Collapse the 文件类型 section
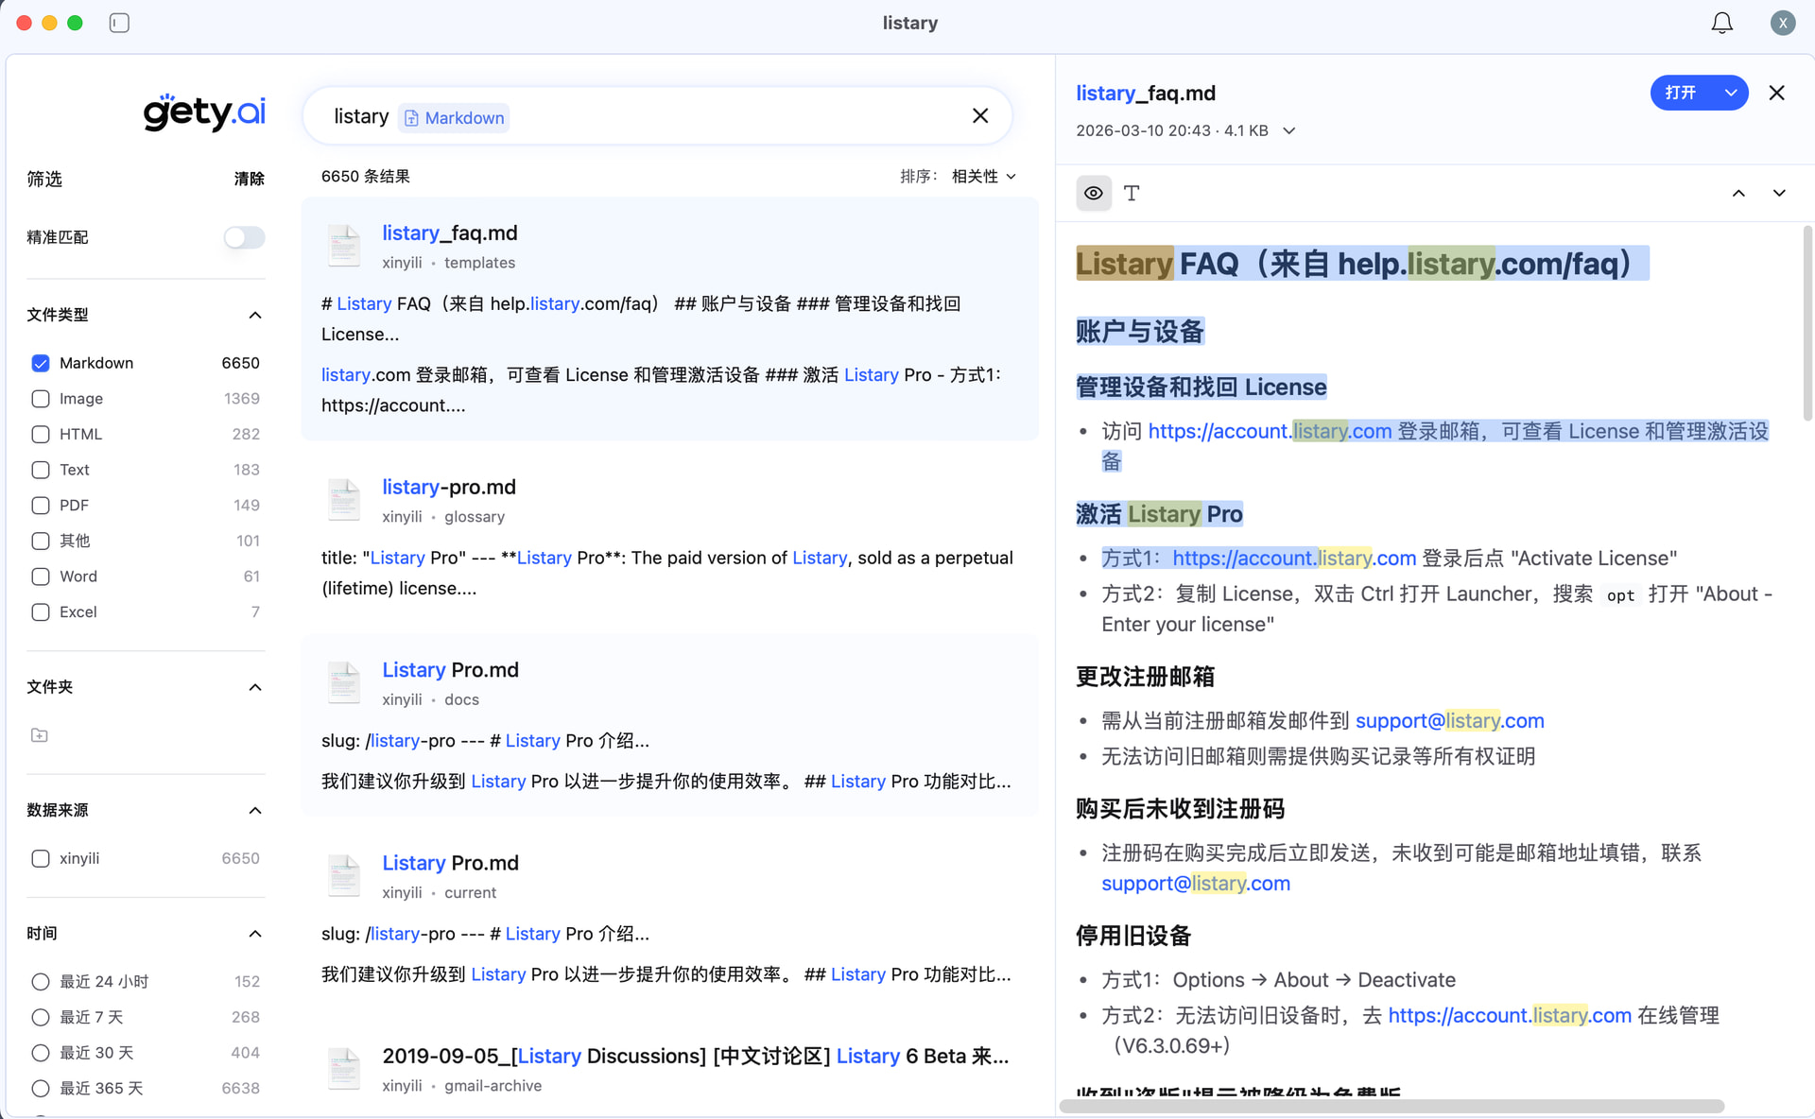 pos(255,315)
